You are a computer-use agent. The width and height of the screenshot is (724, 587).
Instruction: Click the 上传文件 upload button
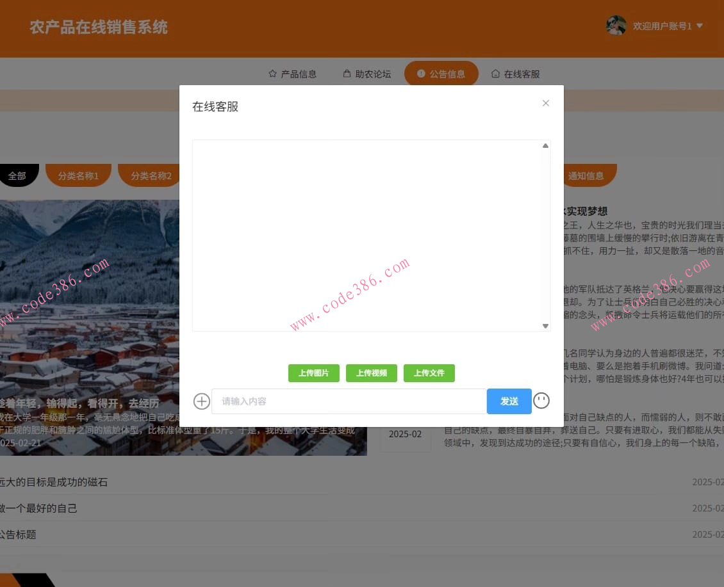429,373
